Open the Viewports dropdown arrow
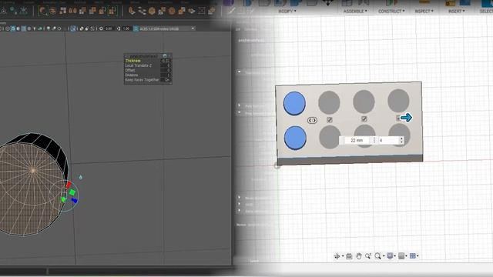This screenshot has height=277, width=493. coord(418,256)
